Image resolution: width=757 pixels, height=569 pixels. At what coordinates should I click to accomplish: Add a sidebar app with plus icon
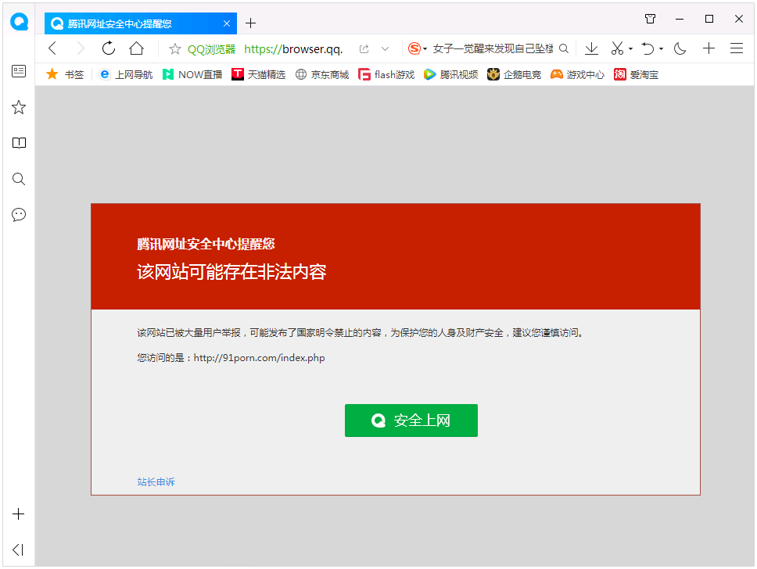(x=18, y=514)
